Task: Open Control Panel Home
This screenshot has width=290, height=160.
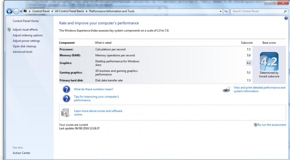Action: pos(26,21)
